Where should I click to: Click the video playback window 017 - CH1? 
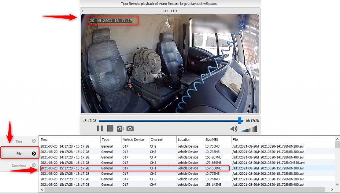pyautogui.click(x=170, y=63)
